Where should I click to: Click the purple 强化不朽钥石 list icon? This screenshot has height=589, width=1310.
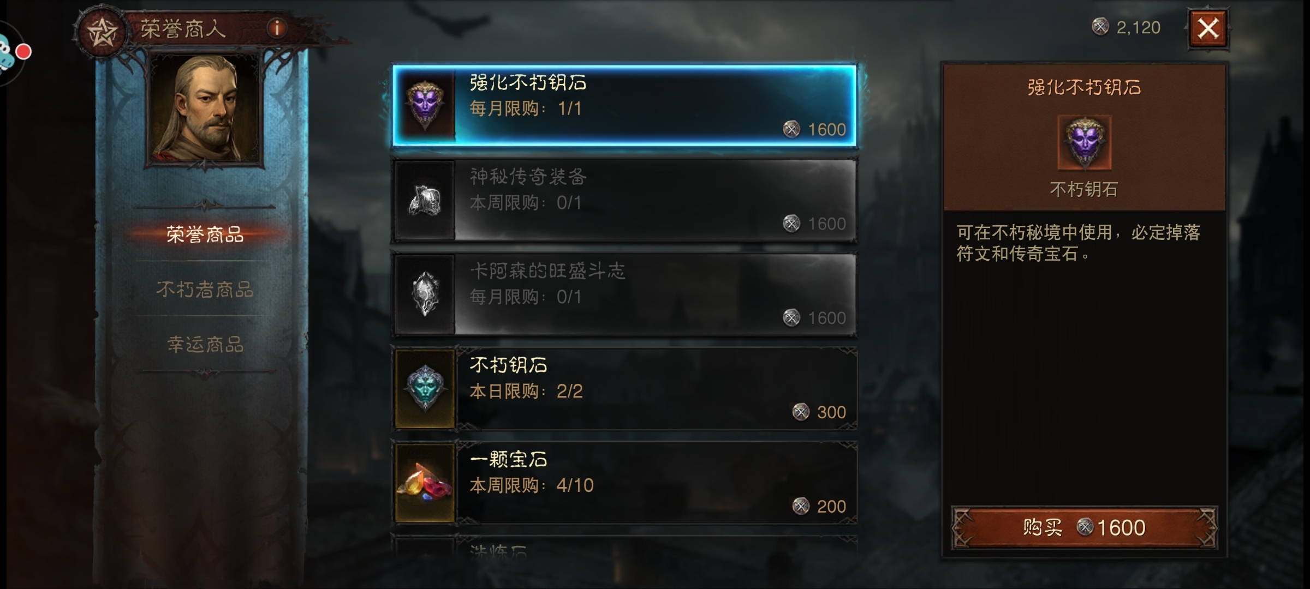pyautogui.click(x=425, y=106)
